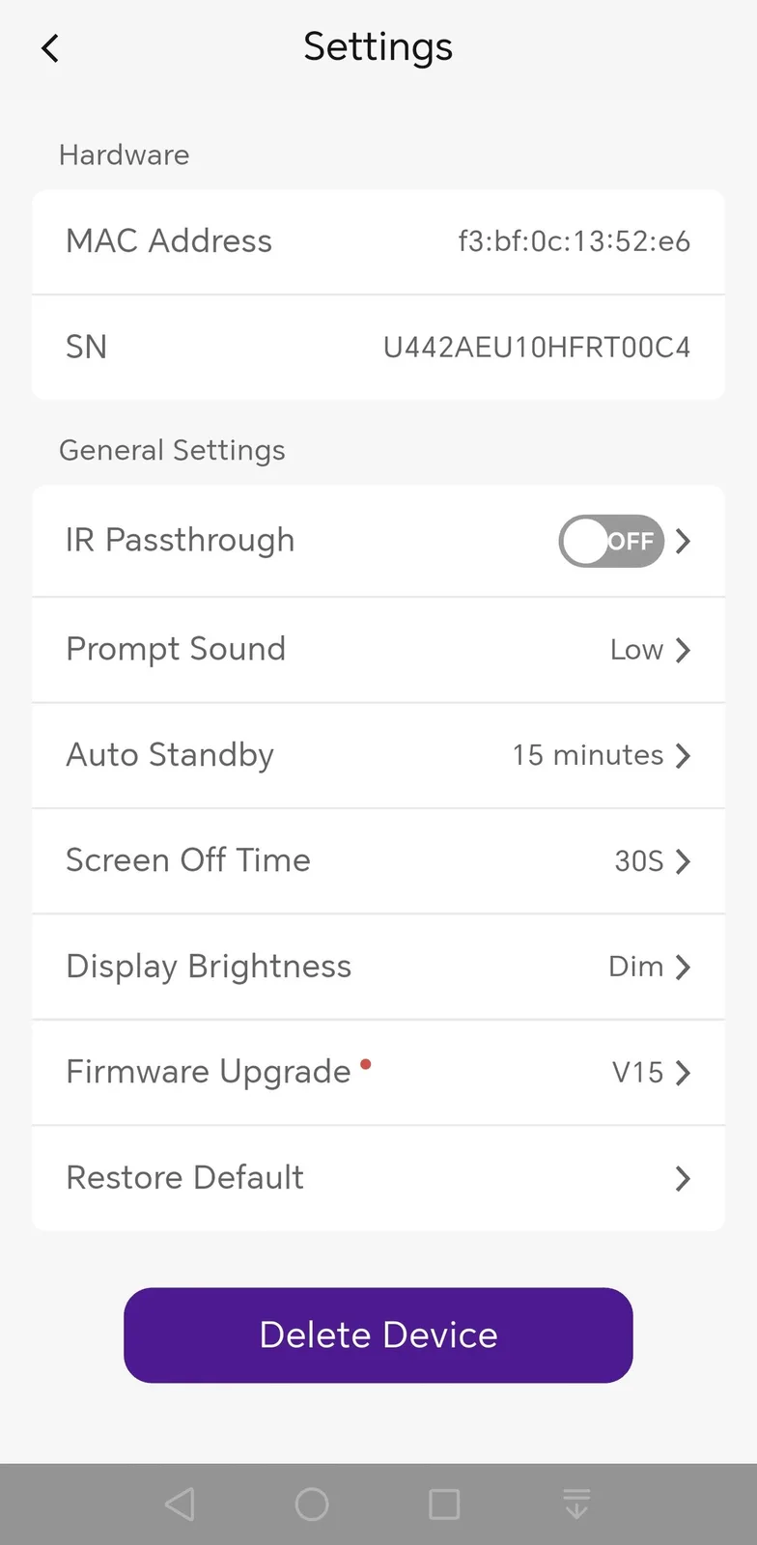Open Screen Off Time 30S selector
Screen dimensions: 757x1545
click(x=684, y=860)
